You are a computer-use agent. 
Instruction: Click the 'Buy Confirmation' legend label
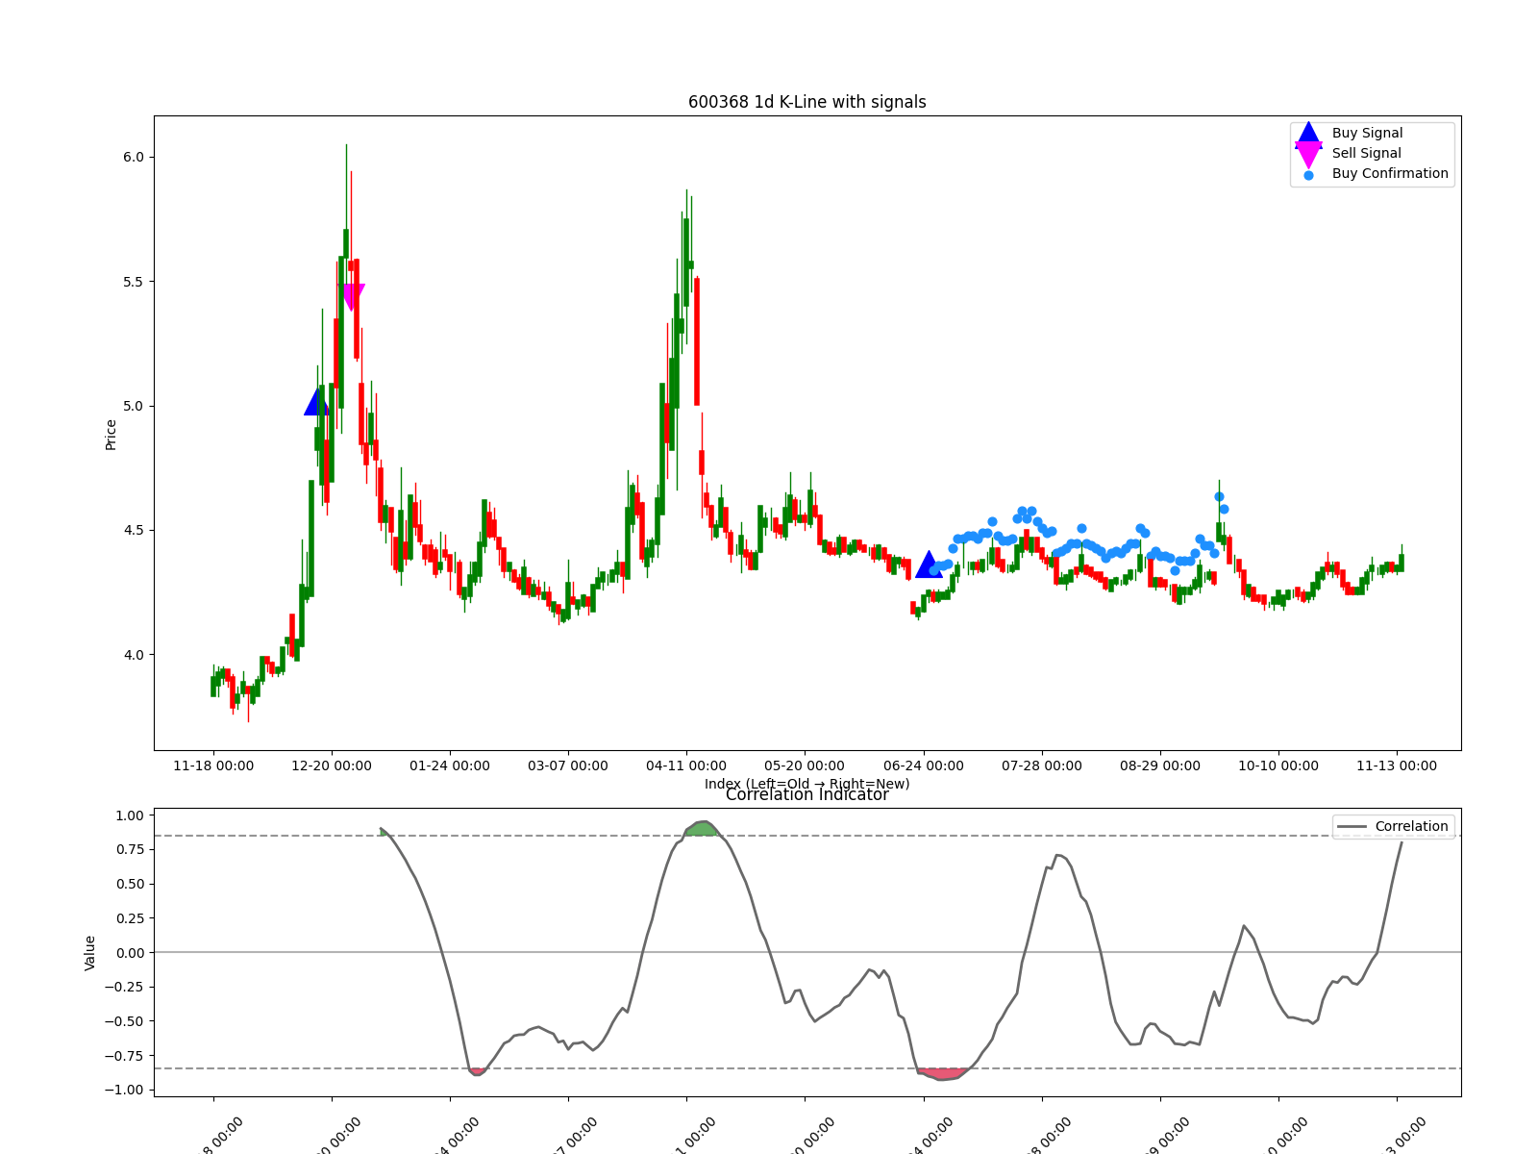[1389, 174]
